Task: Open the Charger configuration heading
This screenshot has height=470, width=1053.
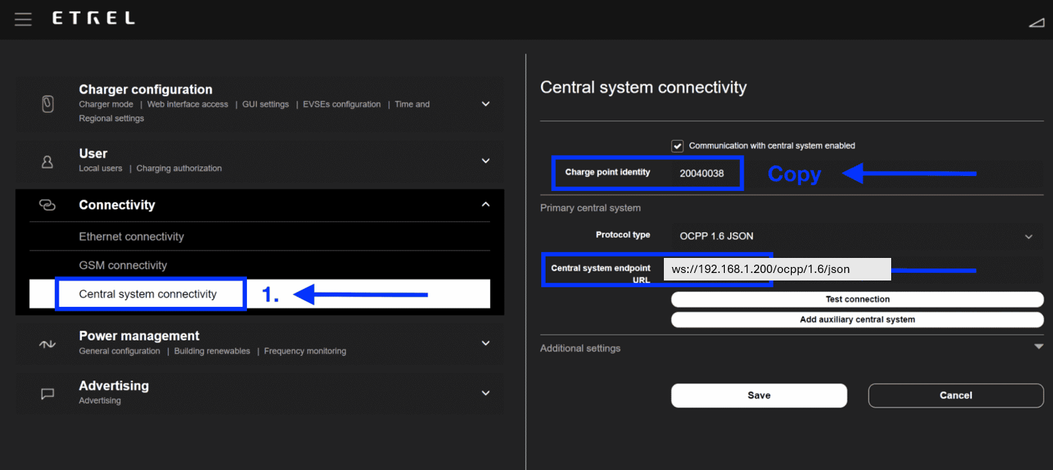Action: click(145, 89)
